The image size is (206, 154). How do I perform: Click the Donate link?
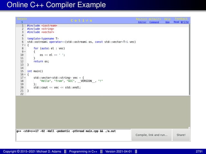tap(22, 19)
